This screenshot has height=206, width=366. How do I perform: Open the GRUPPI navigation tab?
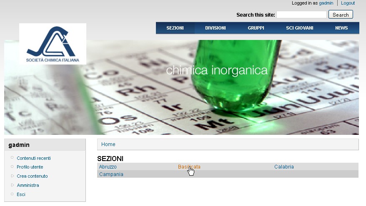tap(256, 28)
